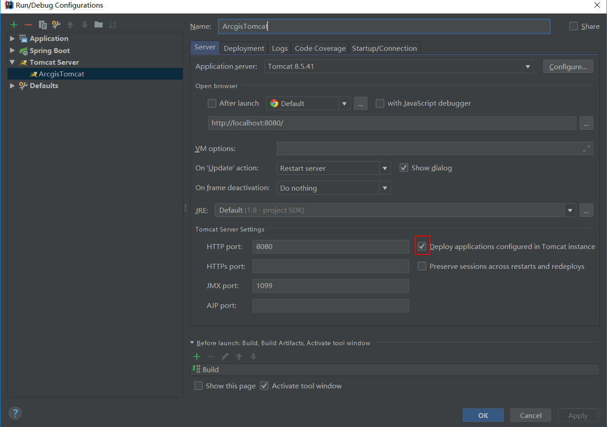Click the Cancel button
This screenshot has height=427, width=607.
pos(530,415)
